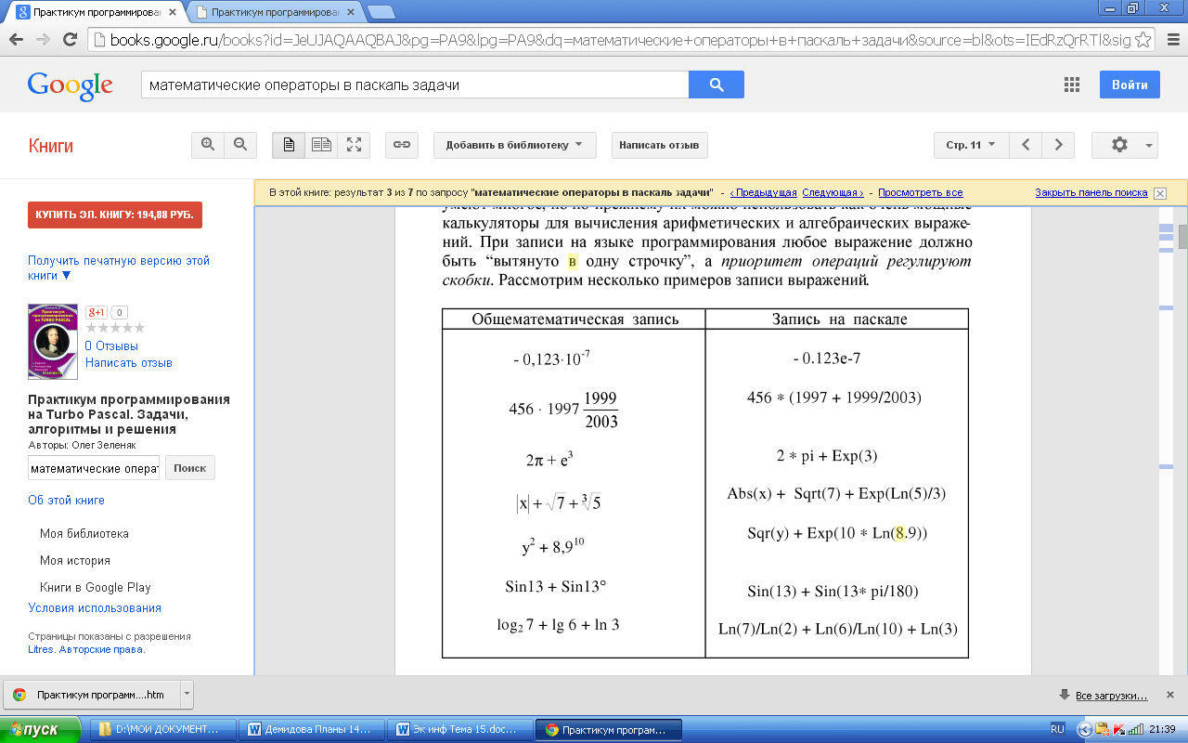This screenshot has height=743, width=1188.
Task: Open Google apps grid icon
Action: pyautogui.click(x=1072, y=85)
